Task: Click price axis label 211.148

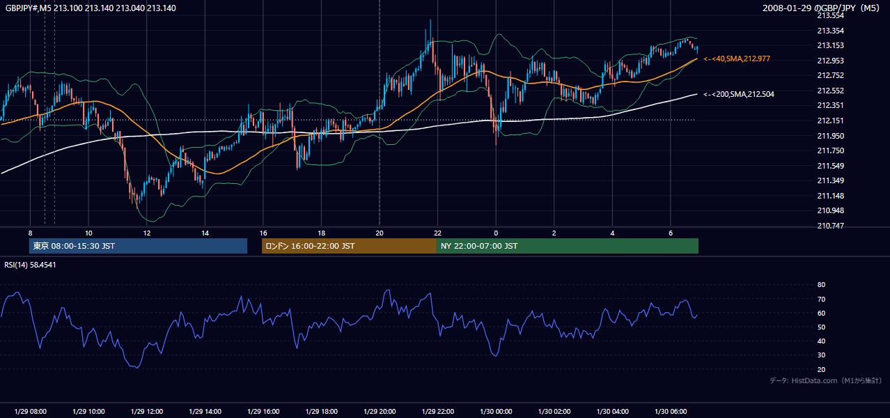Action: coord(830,196)
